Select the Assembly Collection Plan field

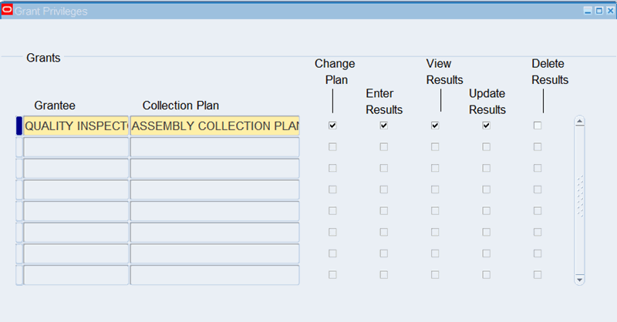click(x=214, y=126)
